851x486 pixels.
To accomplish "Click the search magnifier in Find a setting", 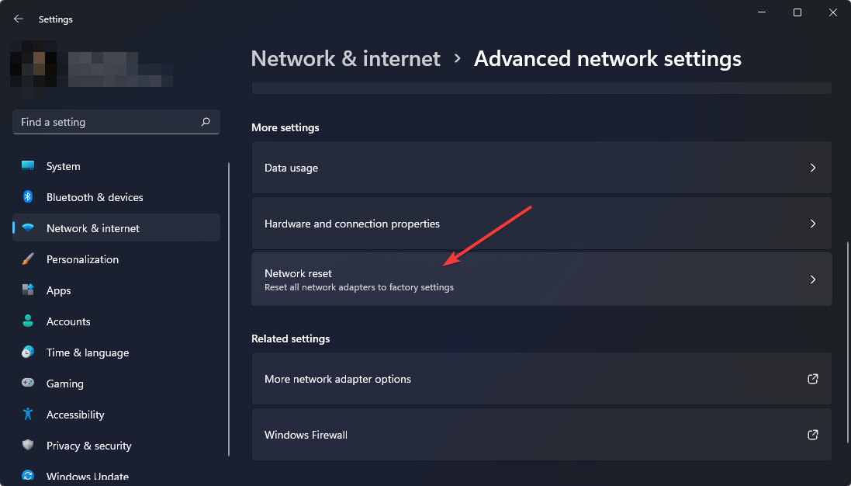I will pos(206,122).
